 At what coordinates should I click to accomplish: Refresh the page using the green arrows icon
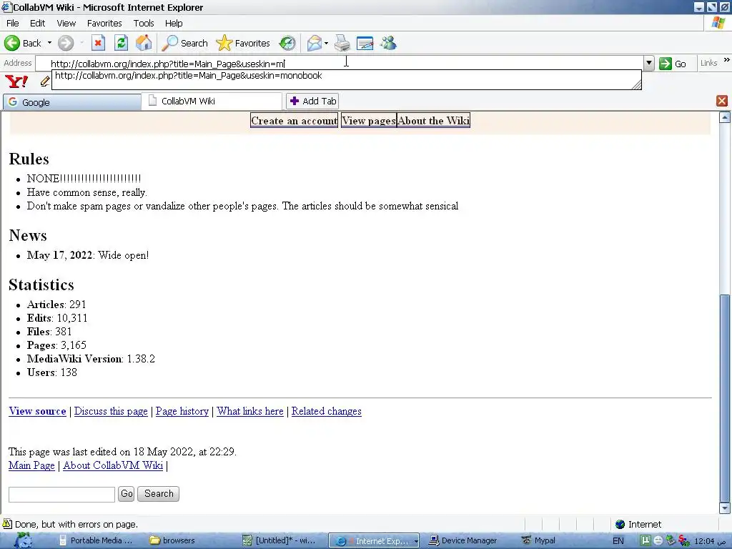click(121, 43)
